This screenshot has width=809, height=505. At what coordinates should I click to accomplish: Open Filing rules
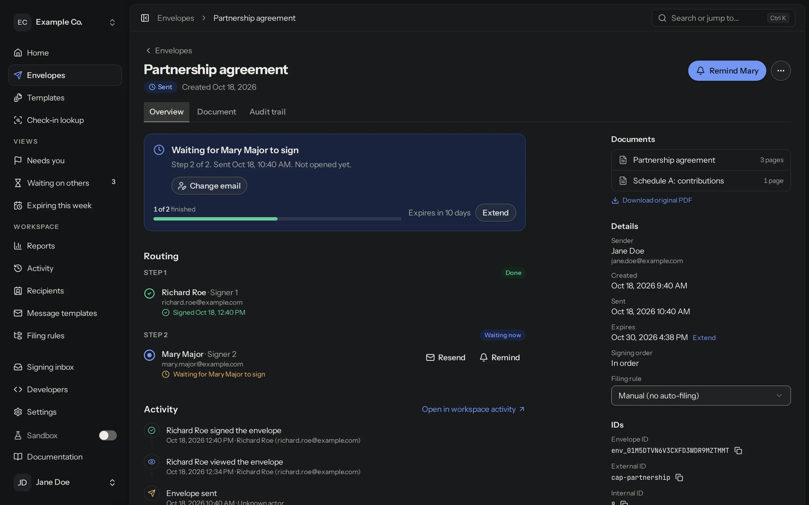(x=65, y=336)
